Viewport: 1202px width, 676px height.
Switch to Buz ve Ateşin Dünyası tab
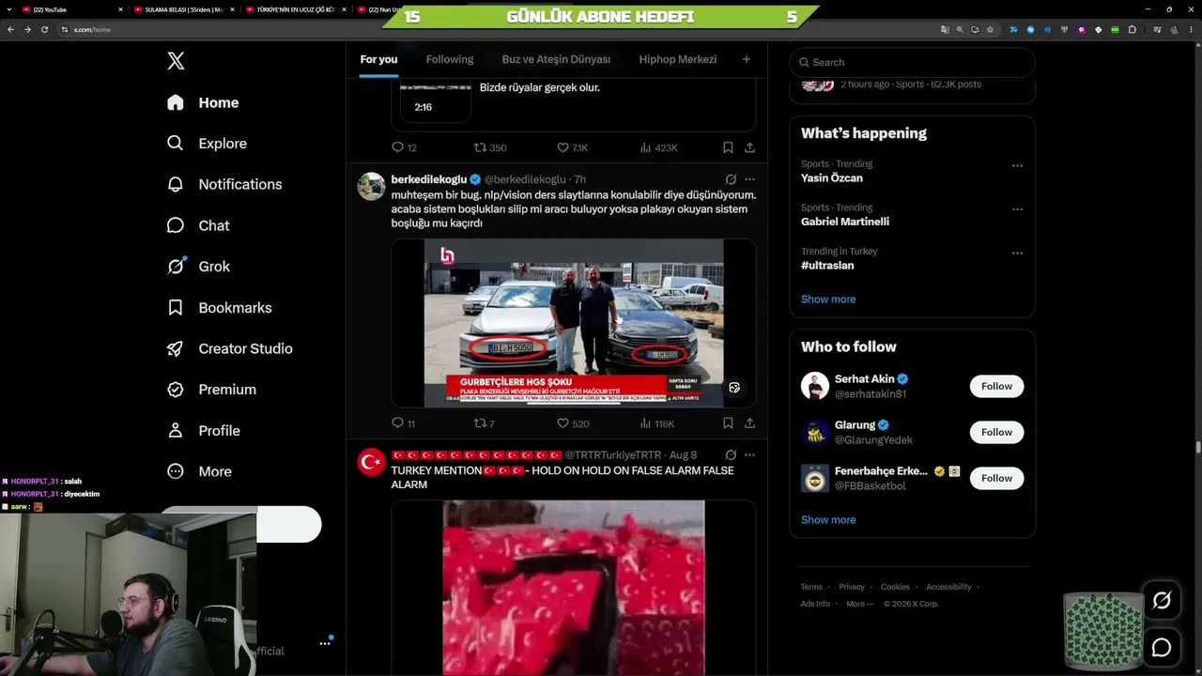pos(556,59)
